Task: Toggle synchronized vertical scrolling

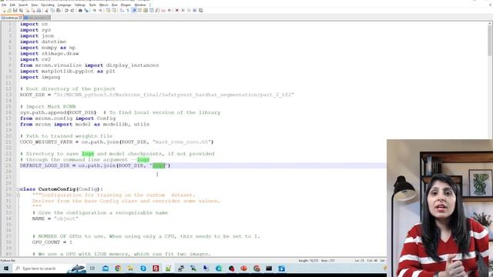Action: pyautogui.click(x=108, y=10)
